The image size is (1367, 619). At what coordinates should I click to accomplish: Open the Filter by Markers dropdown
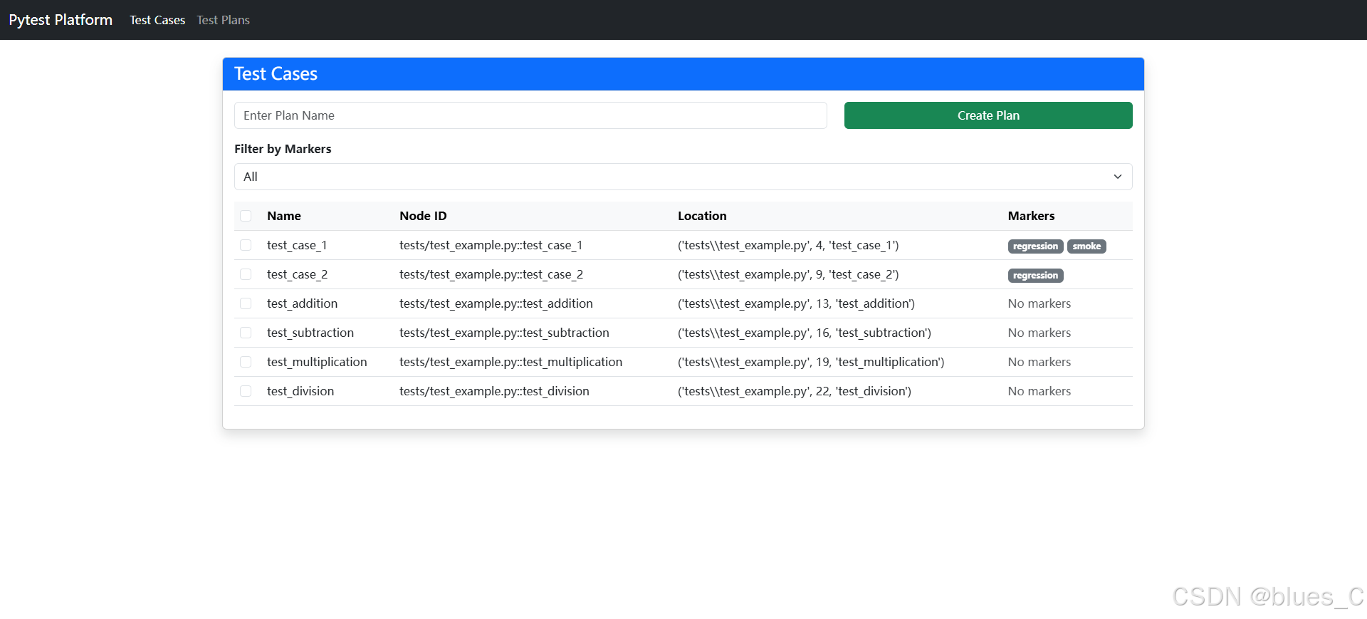[683, 177]
